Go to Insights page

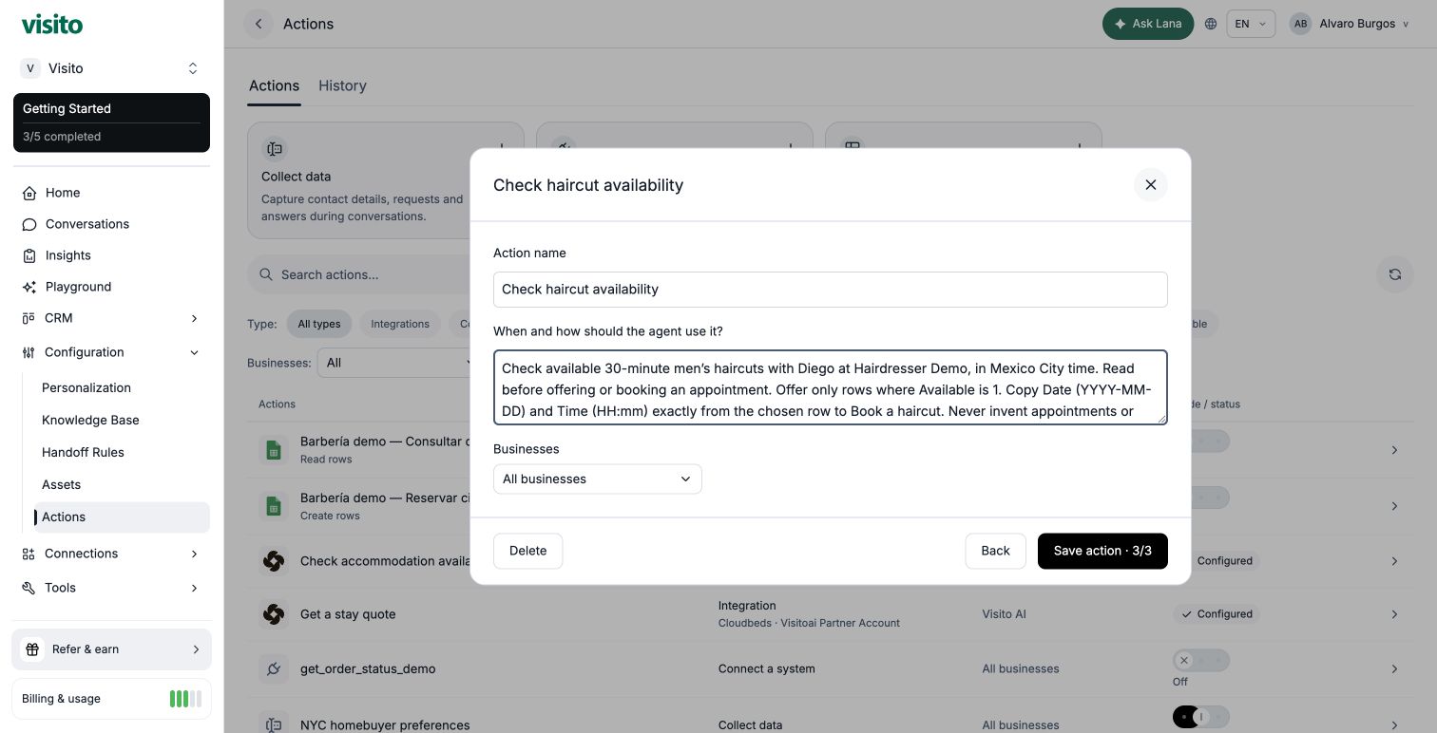(x=67, y=255)
